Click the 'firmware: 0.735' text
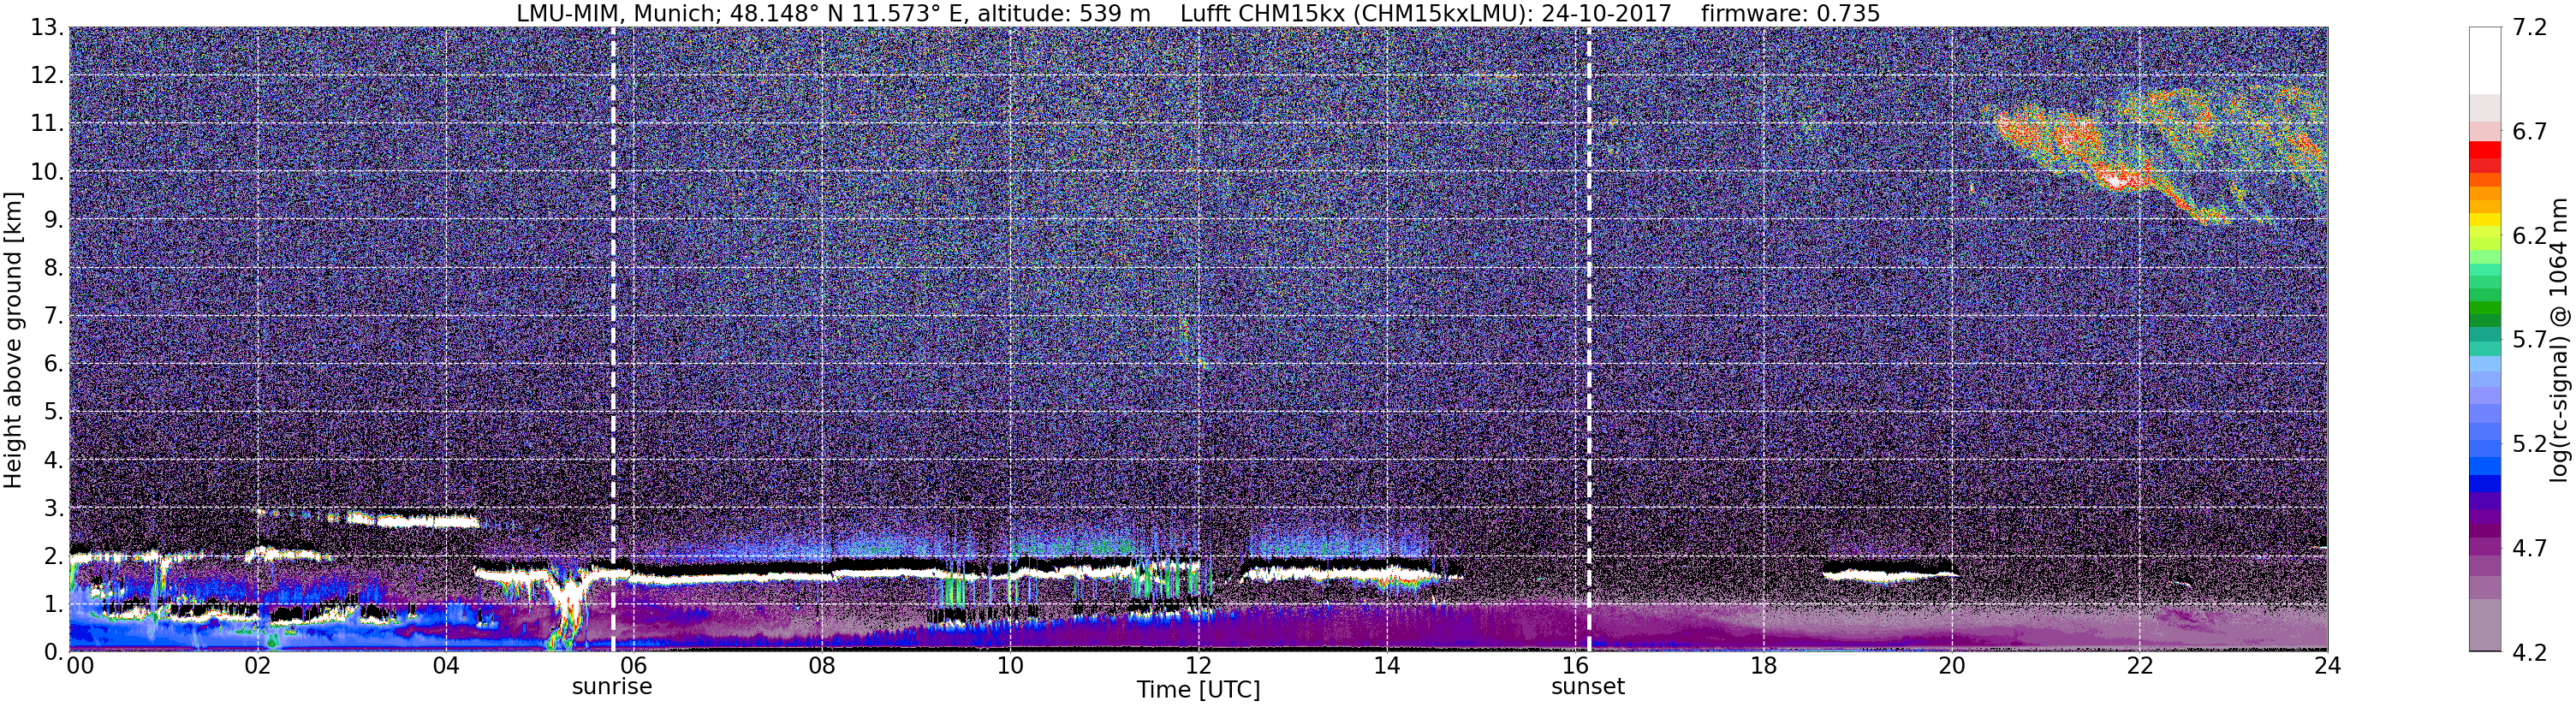Screen dimensions: 2576x707 click(1790, 14)
